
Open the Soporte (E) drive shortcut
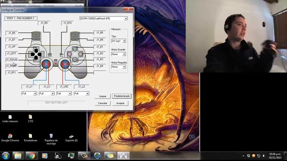coord(71,138)
